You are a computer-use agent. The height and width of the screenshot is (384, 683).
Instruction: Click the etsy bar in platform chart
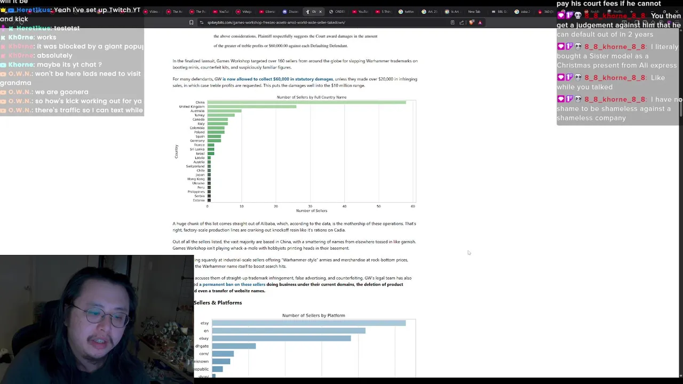309,323
